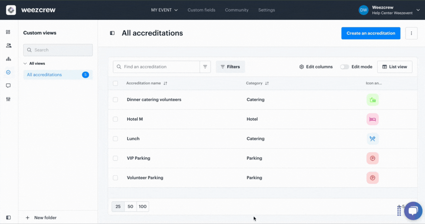Open Dinner catering volunteers accreditation
Screen dimensions: 425x224
point(154,100)
